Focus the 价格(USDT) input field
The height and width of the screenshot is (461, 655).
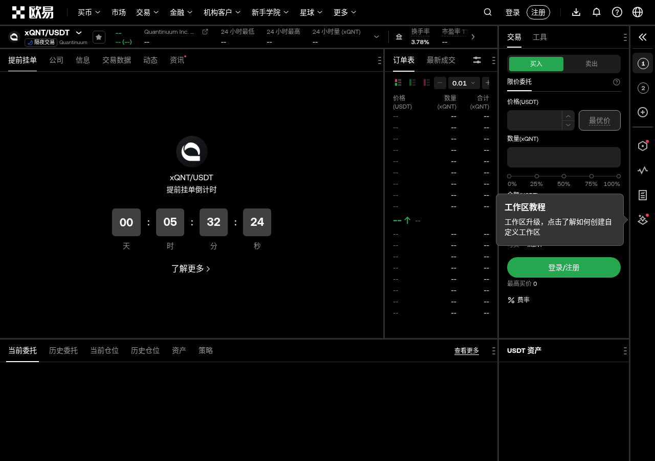535,120
